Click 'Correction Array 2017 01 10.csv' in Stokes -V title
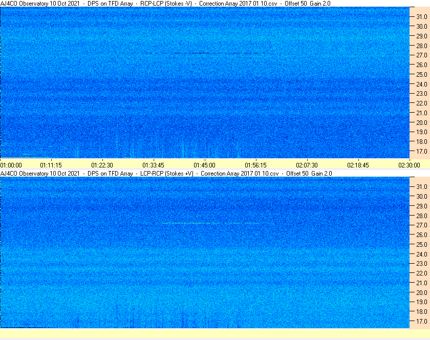 point(238,4)
